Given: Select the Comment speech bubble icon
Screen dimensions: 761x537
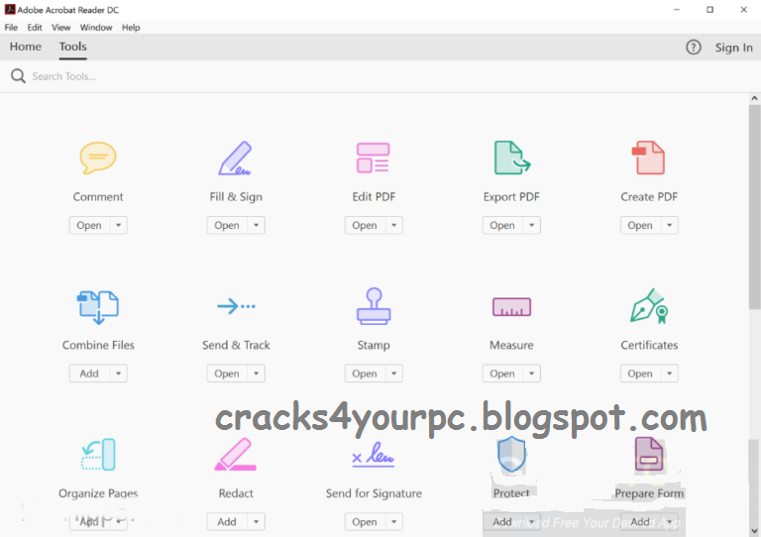Looking at the screenshot, I should [98, 158].
